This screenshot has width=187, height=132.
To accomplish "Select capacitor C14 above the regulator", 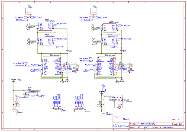I will point(26,90).
